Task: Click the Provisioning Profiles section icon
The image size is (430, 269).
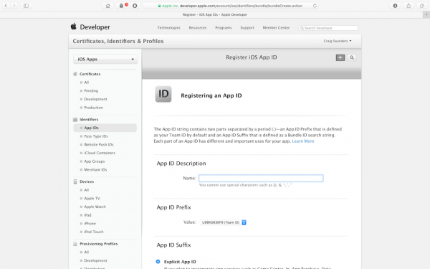Action: [75, 244]
